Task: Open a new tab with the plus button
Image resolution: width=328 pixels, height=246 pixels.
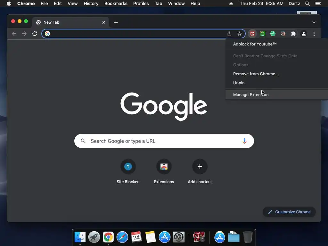Action: [116, 22]
